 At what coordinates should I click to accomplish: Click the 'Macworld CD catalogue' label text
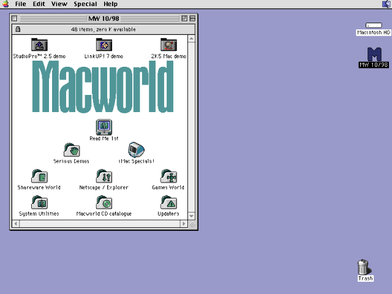(104, 214)
